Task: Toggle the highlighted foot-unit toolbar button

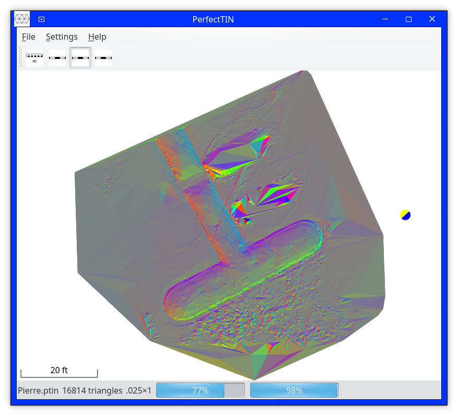Action: click(x=80, y=58)
